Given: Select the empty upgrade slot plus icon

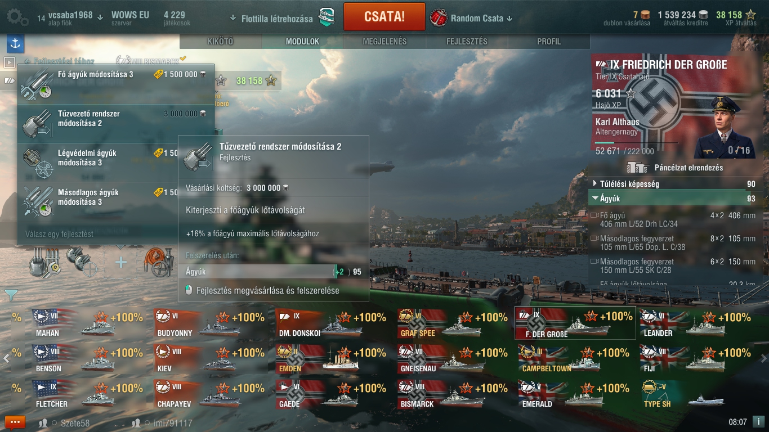Looking at the screenshot, I should [x=120, y=263].
